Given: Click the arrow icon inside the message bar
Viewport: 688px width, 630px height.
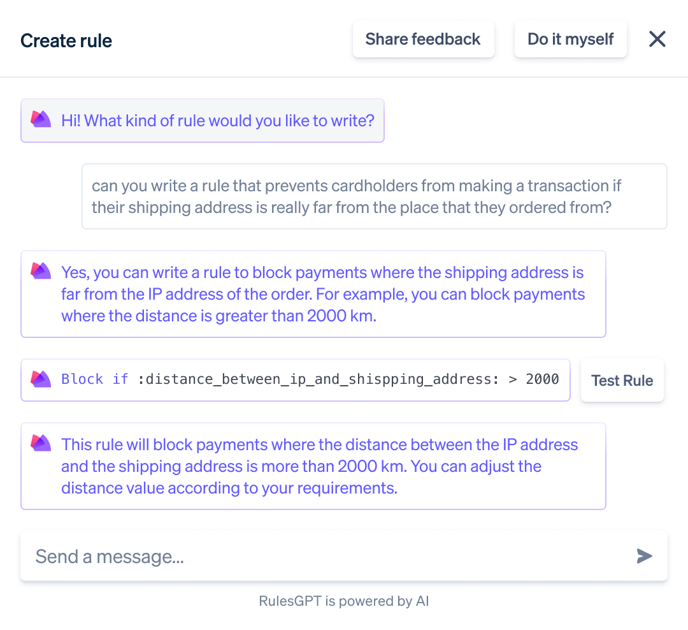Looking at the screenshot, I should tap(644, 555).
